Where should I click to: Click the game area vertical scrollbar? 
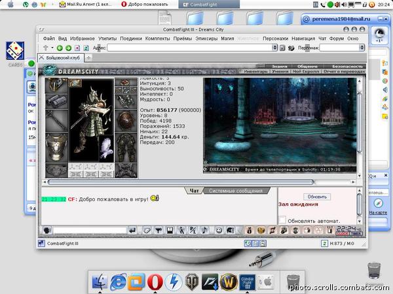click(x=359, y=127)
